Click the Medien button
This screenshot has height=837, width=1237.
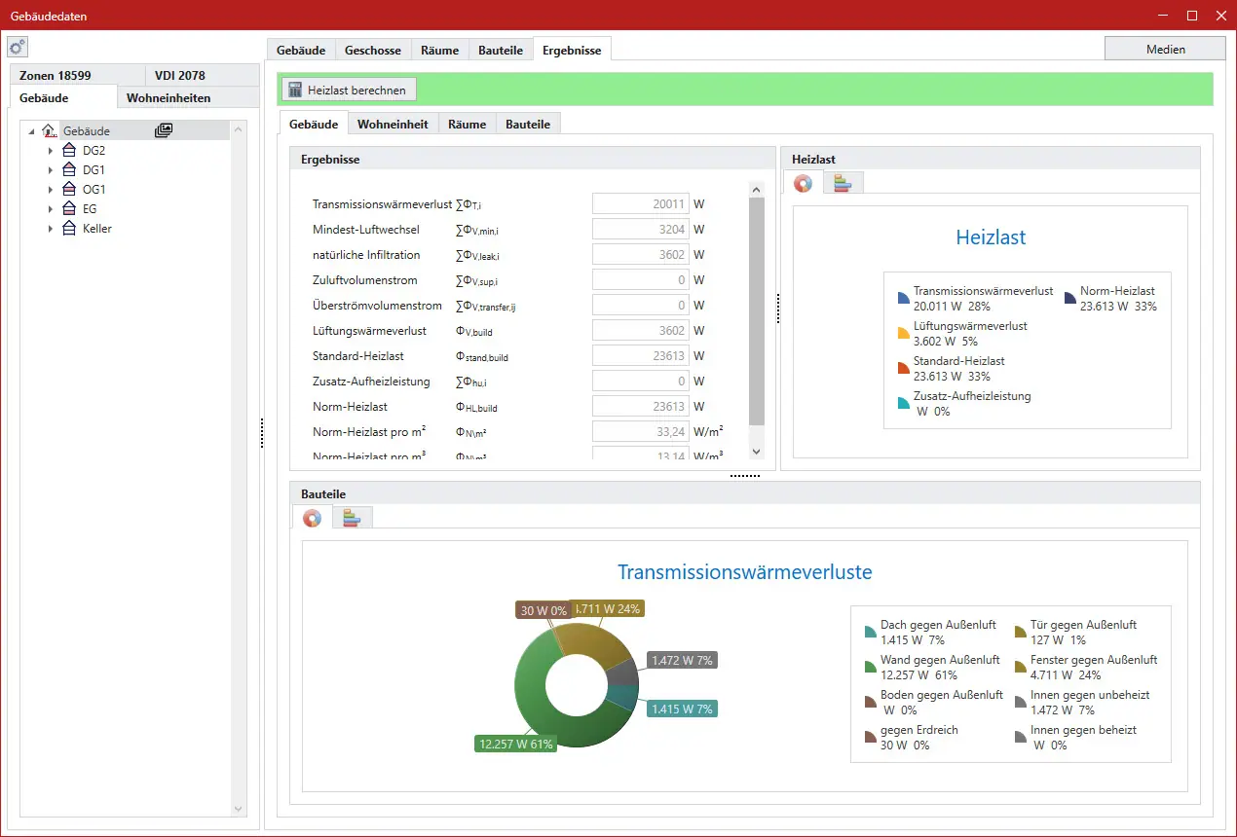click(1165, 50)
